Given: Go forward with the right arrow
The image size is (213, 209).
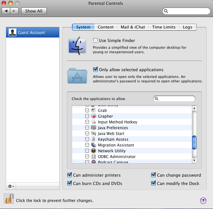Looking at the screenshot, I should click(14, 11).
